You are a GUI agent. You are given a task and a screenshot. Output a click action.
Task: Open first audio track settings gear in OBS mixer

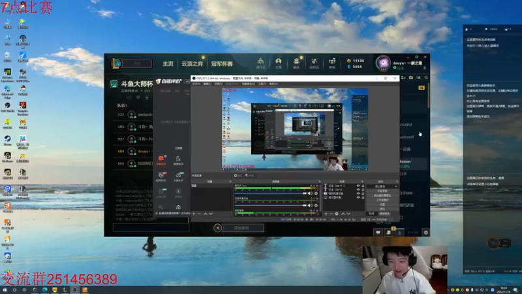tap(316, 193)
